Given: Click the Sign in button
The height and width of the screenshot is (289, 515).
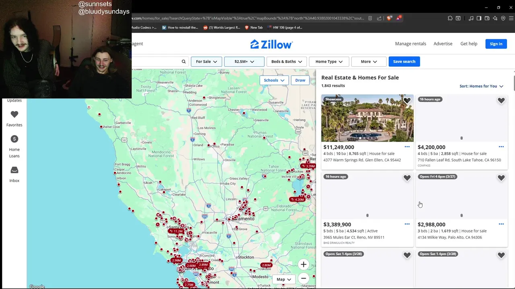Looking at the screenshot, I should click(x=496, y=44).
